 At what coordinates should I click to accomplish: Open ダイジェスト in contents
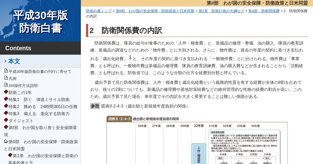pyautogui.click(x=21, y=121)
